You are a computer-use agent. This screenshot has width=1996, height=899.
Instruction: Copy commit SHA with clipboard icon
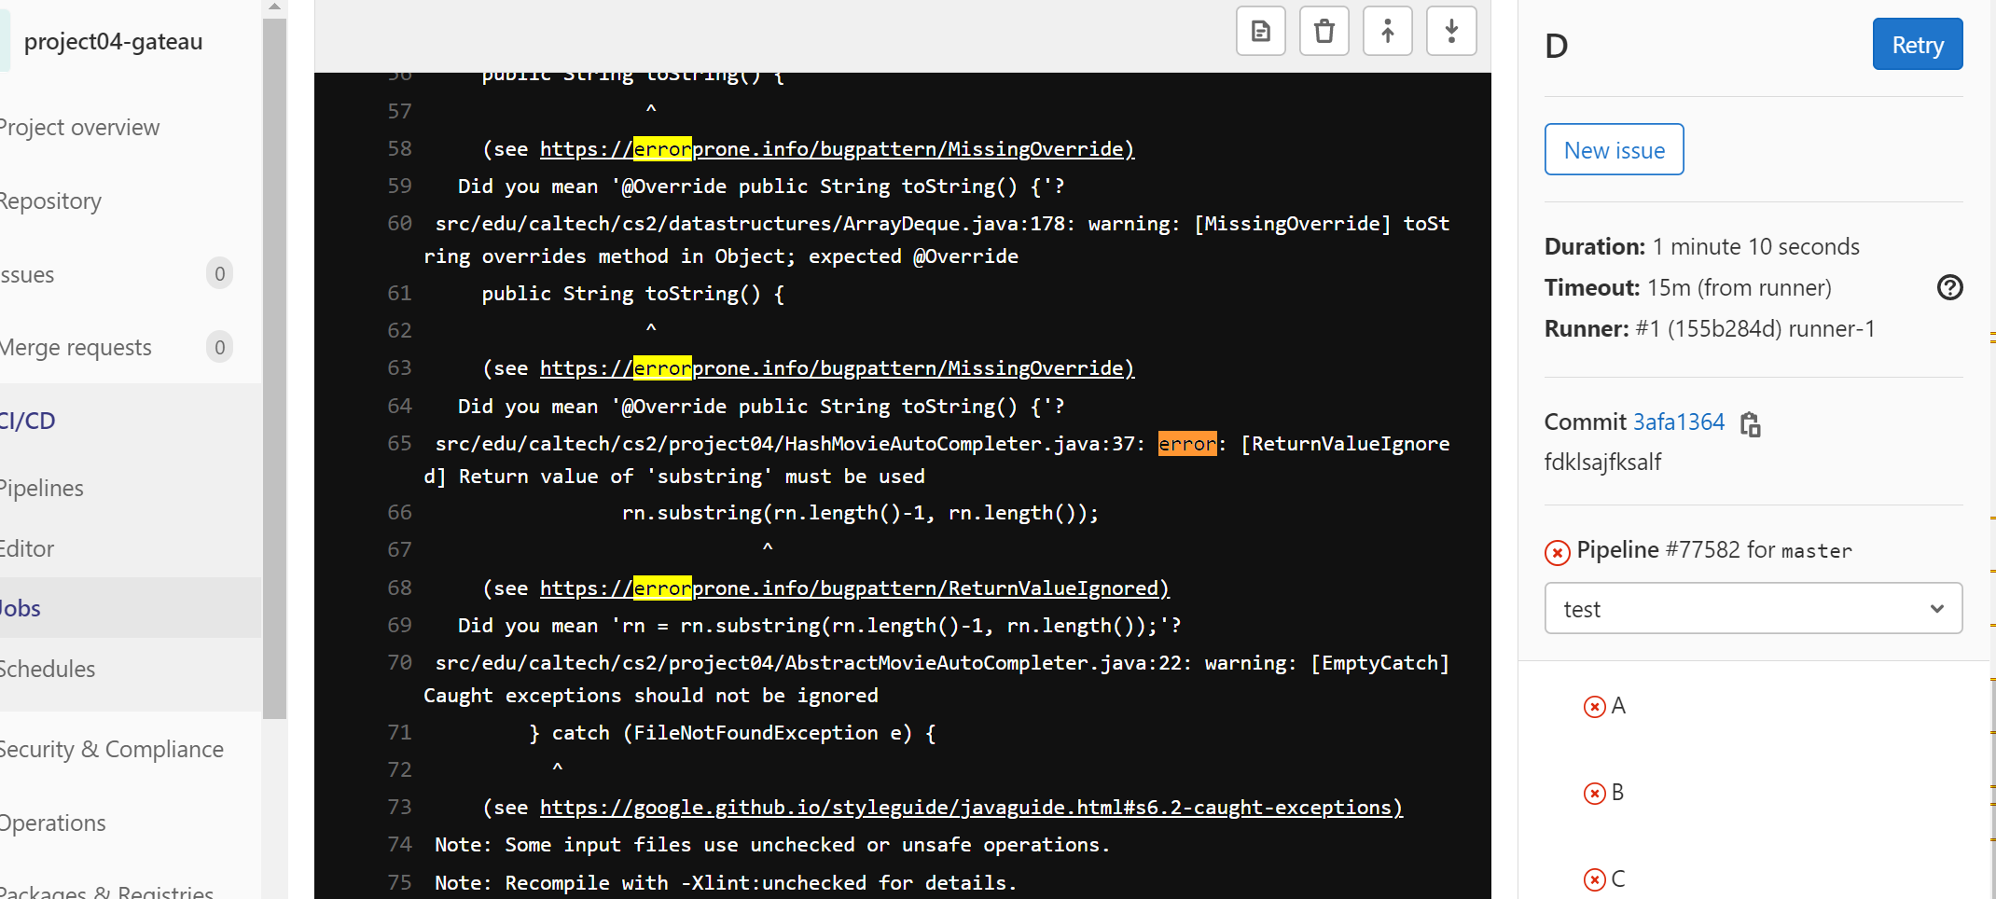point(1751,424)
